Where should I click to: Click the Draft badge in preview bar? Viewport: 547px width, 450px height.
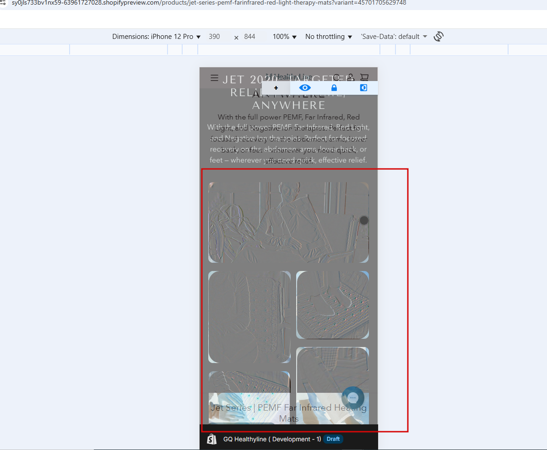coord(333,439)
